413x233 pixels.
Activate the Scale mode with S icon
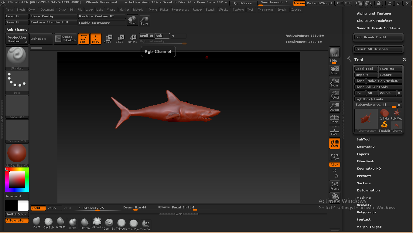120,39
